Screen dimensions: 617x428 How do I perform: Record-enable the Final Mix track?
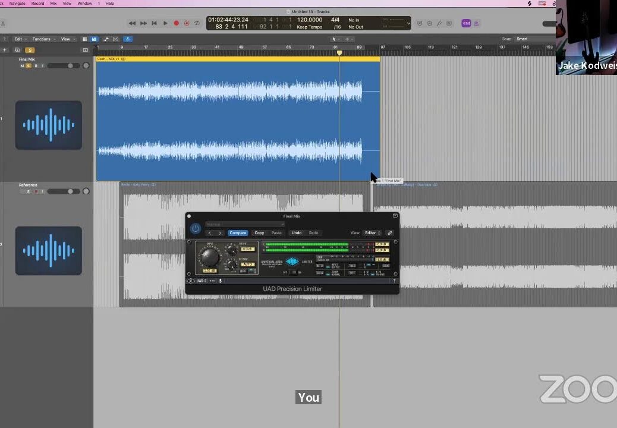coord(36,66)
